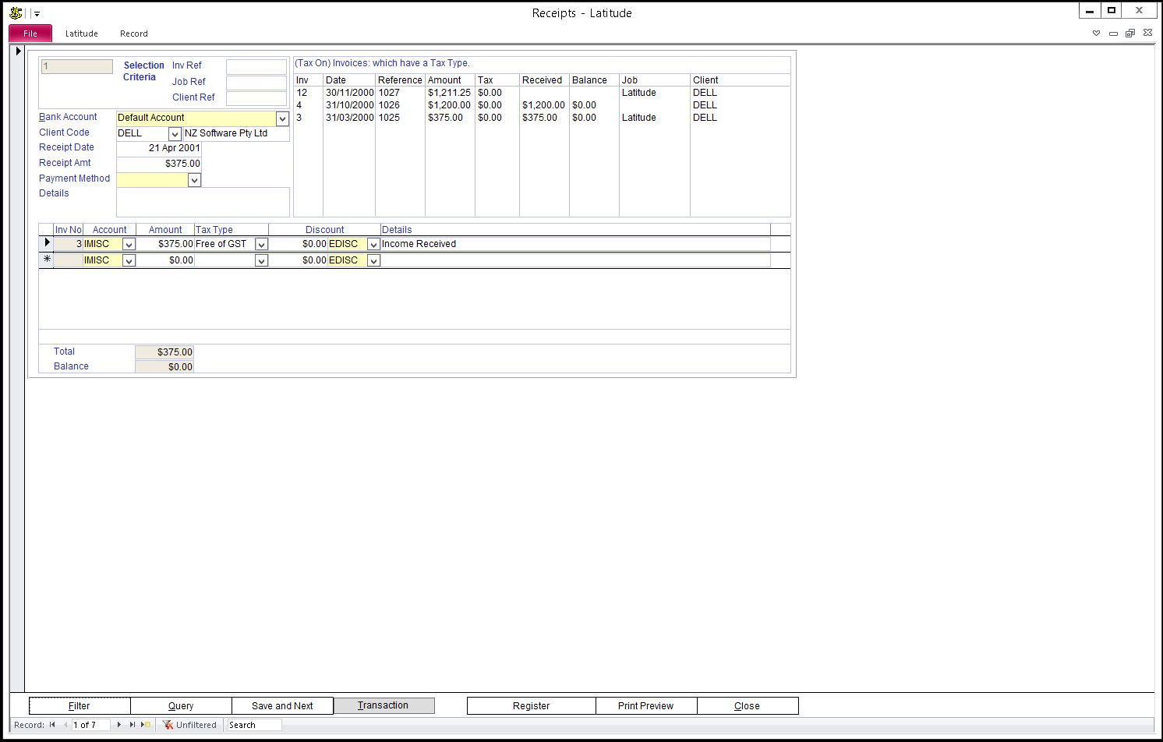Image resolution: width=1163 pixels, height=742 pixels.
Task: Click the Save and Next button
Action: tap(282, 706)
